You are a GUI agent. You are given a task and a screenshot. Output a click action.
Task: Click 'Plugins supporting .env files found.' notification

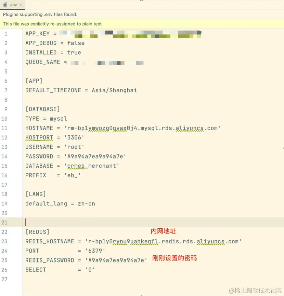[x=40, y=14]
